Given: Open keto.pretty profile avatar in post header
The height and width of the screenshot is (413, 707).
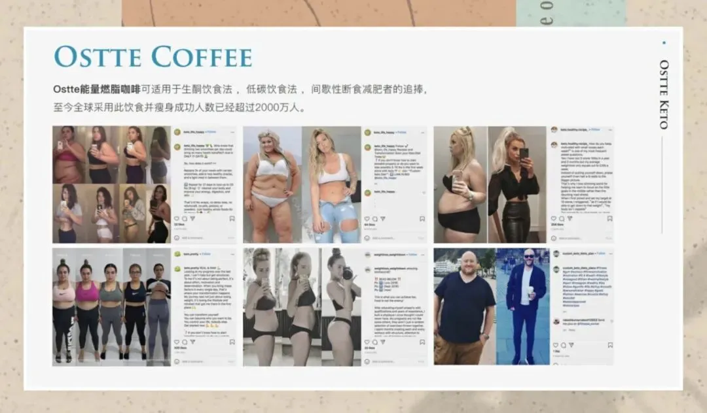Looking at the screenshot, I should pyautogui.click(x=177, y=254).
